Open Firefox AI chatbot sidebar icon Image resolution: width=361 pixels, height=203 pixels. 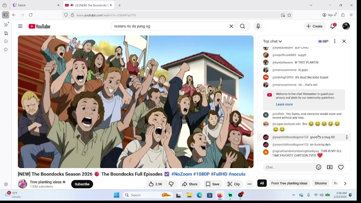[x=6, y=25]
